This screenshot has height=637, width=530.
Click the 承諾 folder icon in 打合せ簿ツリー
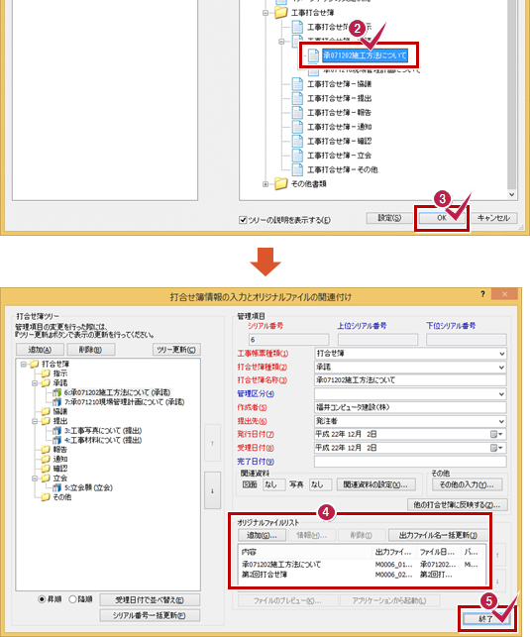46,383
